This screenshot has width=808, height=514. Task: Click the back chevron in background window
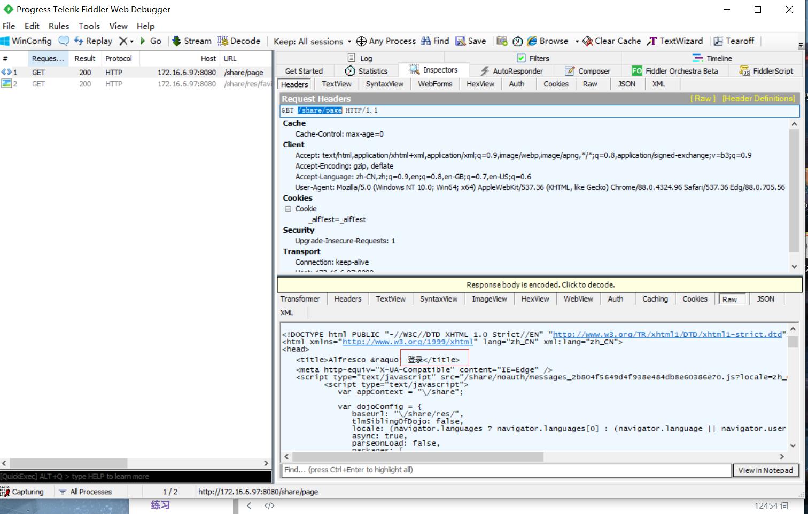[x=249, y=505]
